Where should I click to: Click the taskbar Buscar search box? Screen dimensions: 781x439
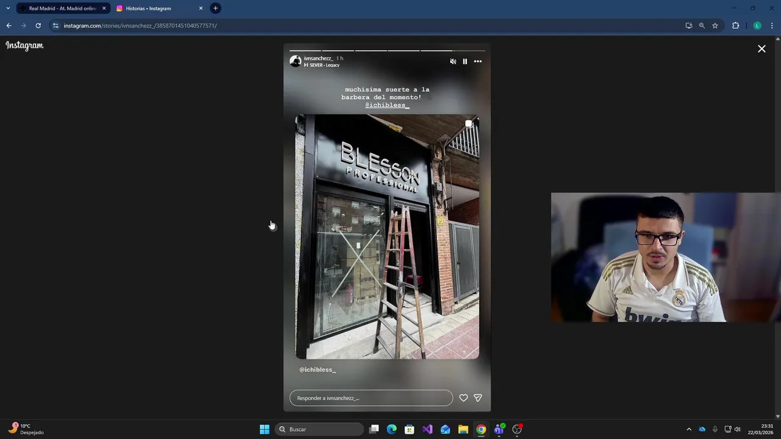[x=319, y=429]
